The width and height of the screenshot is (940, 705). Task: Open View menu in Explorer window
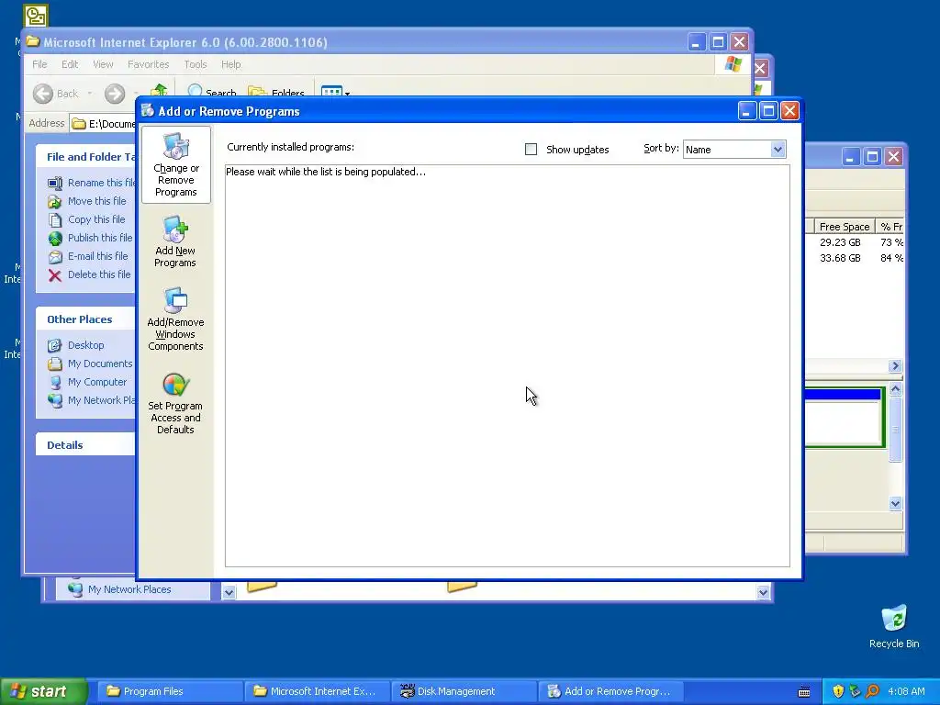pyautogui.click(x=103, y=64)
